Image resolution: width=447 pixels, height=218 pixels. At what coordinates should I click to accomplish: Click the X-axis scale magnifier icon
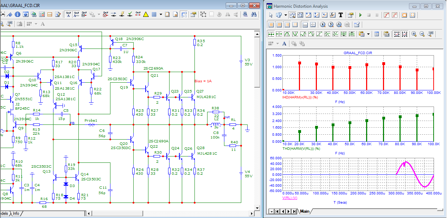coord(323,25)
